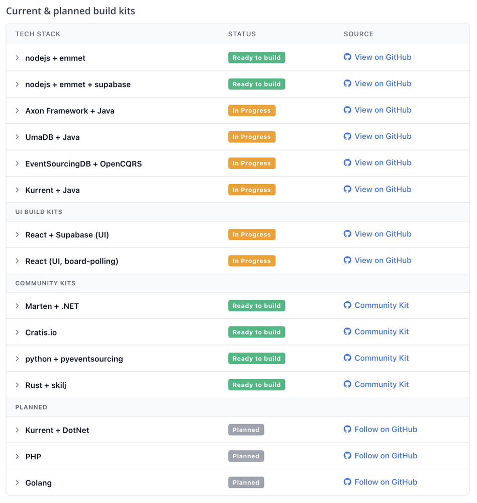The height and width of the screenshot is (503, 477).
Task: Click Ready to build badge for Marten + .NET
Action: point(256,306)
